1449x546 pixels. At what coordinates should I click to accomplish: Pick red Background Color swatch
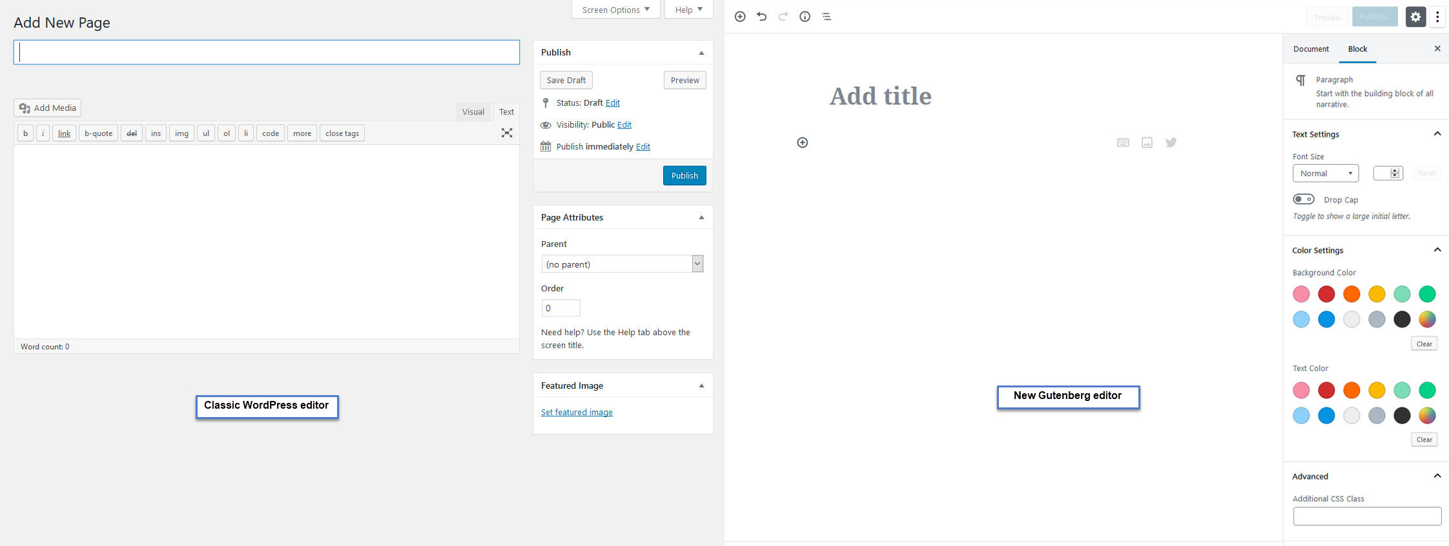click(x=1326, y=294)
